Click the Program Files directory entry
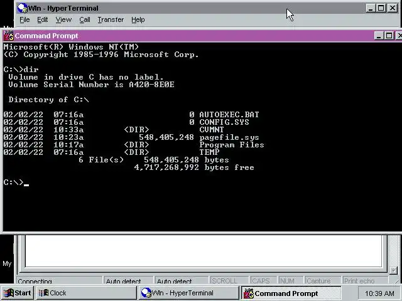 (232, 145)
